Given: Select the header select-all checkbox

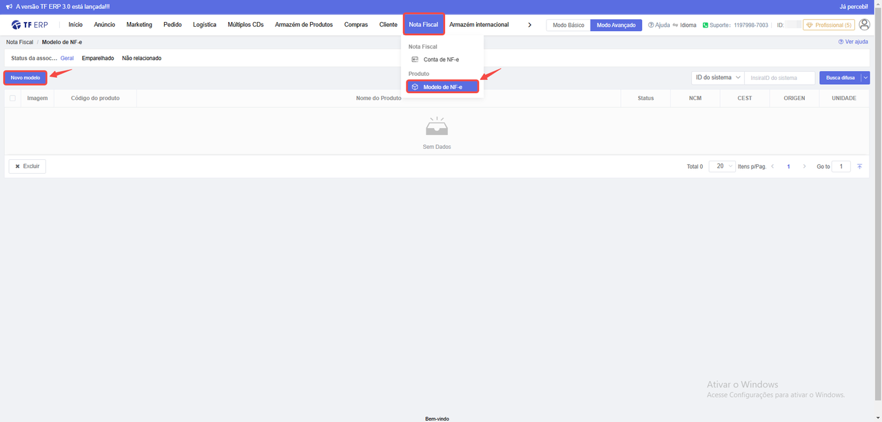Looking at the screenshot, I should coord(12,98).
